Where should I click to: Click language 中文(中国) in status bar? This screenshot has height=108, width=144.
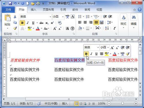51,104
